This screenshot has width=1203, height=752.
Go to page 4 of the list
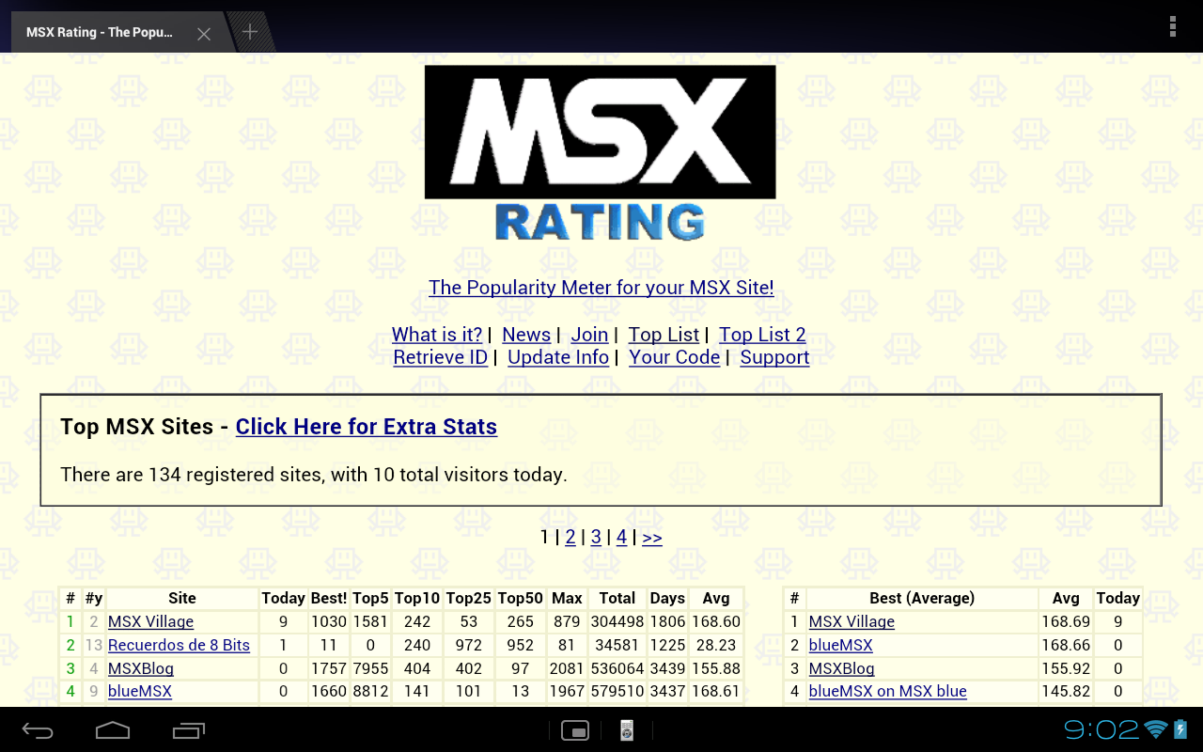coord(621,538)
